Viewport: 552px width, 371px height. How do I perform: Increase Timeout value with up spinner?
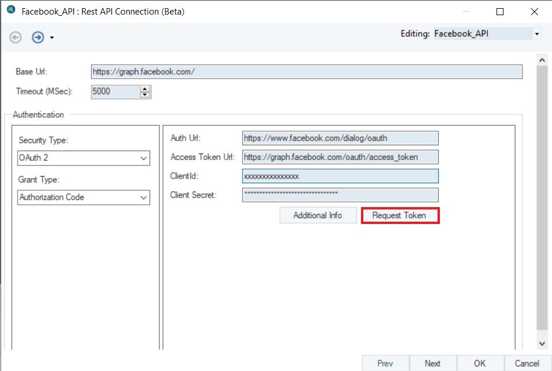tap(145, 89)
